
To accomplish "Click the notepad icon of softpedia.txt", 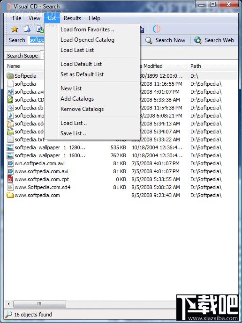I will [10, 139].
